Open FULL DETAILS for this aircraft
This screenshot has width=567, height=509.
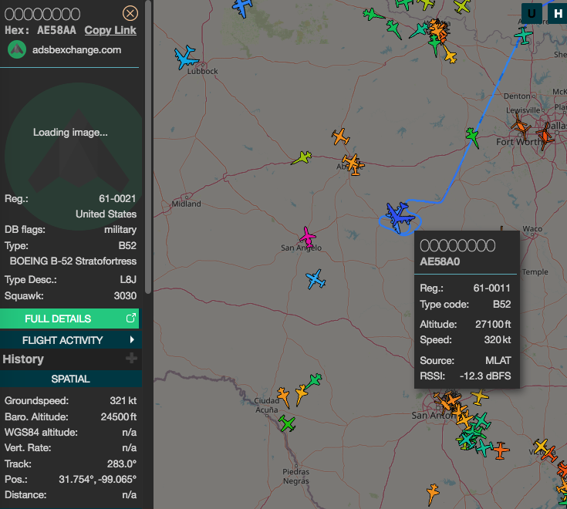pos(69,319)
